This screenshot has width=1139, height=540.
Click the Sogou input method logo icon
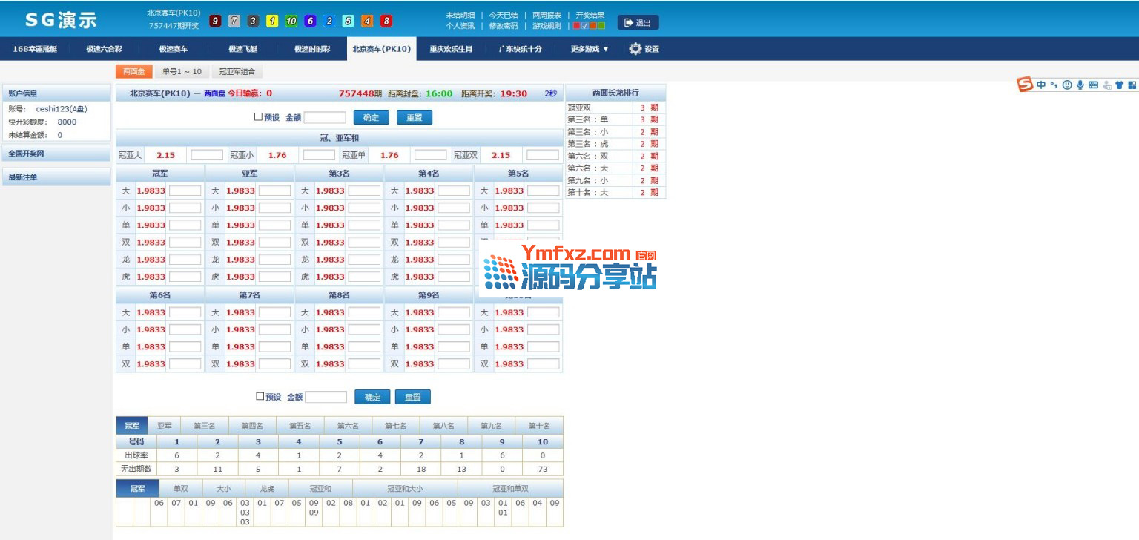[1025, 85]
